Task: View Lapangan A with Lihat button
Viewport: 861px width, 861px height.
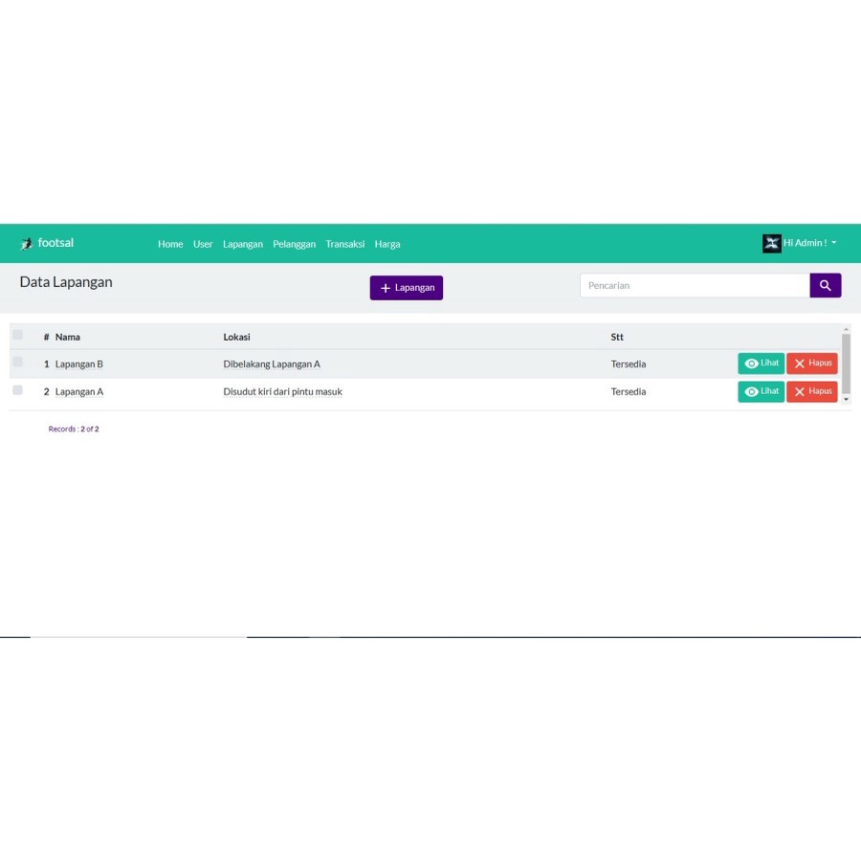Action: 762,391
